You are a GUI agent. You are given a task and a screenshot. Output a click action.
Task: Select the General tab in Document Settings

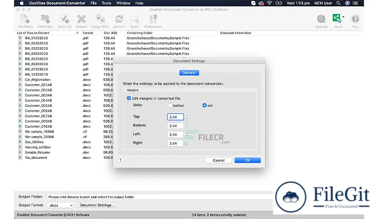coord(189,72)
